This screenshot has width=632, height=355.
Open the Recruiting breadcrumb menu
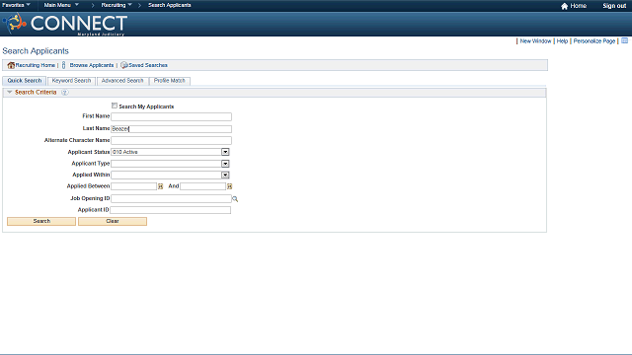(117, 5)
